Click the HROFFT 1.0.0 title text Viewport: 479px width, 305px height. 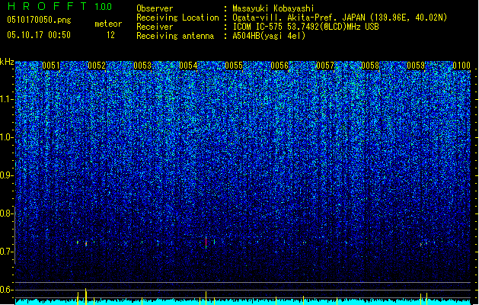tap(59, 6)
